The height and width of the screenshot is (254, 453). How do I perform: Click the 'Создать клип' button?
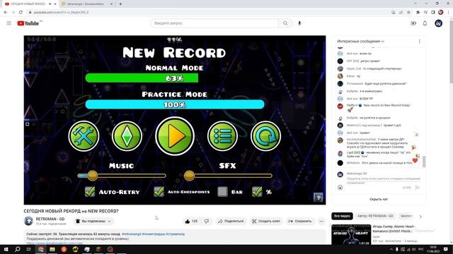[266, 221]
